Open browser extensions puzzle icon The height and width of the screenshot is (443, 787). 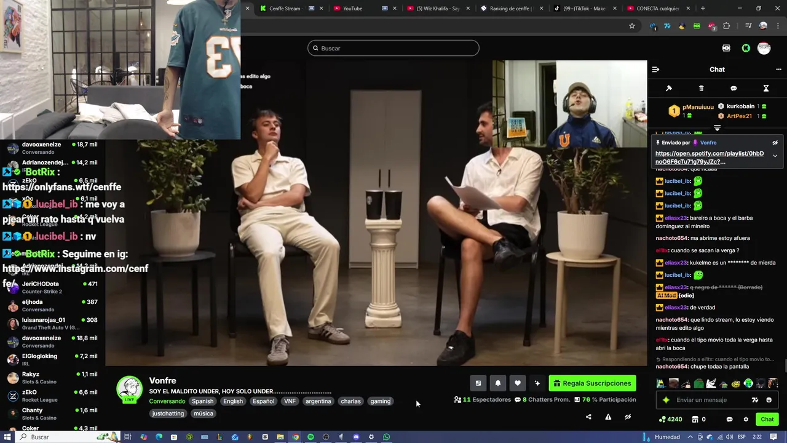pos(727,26)
